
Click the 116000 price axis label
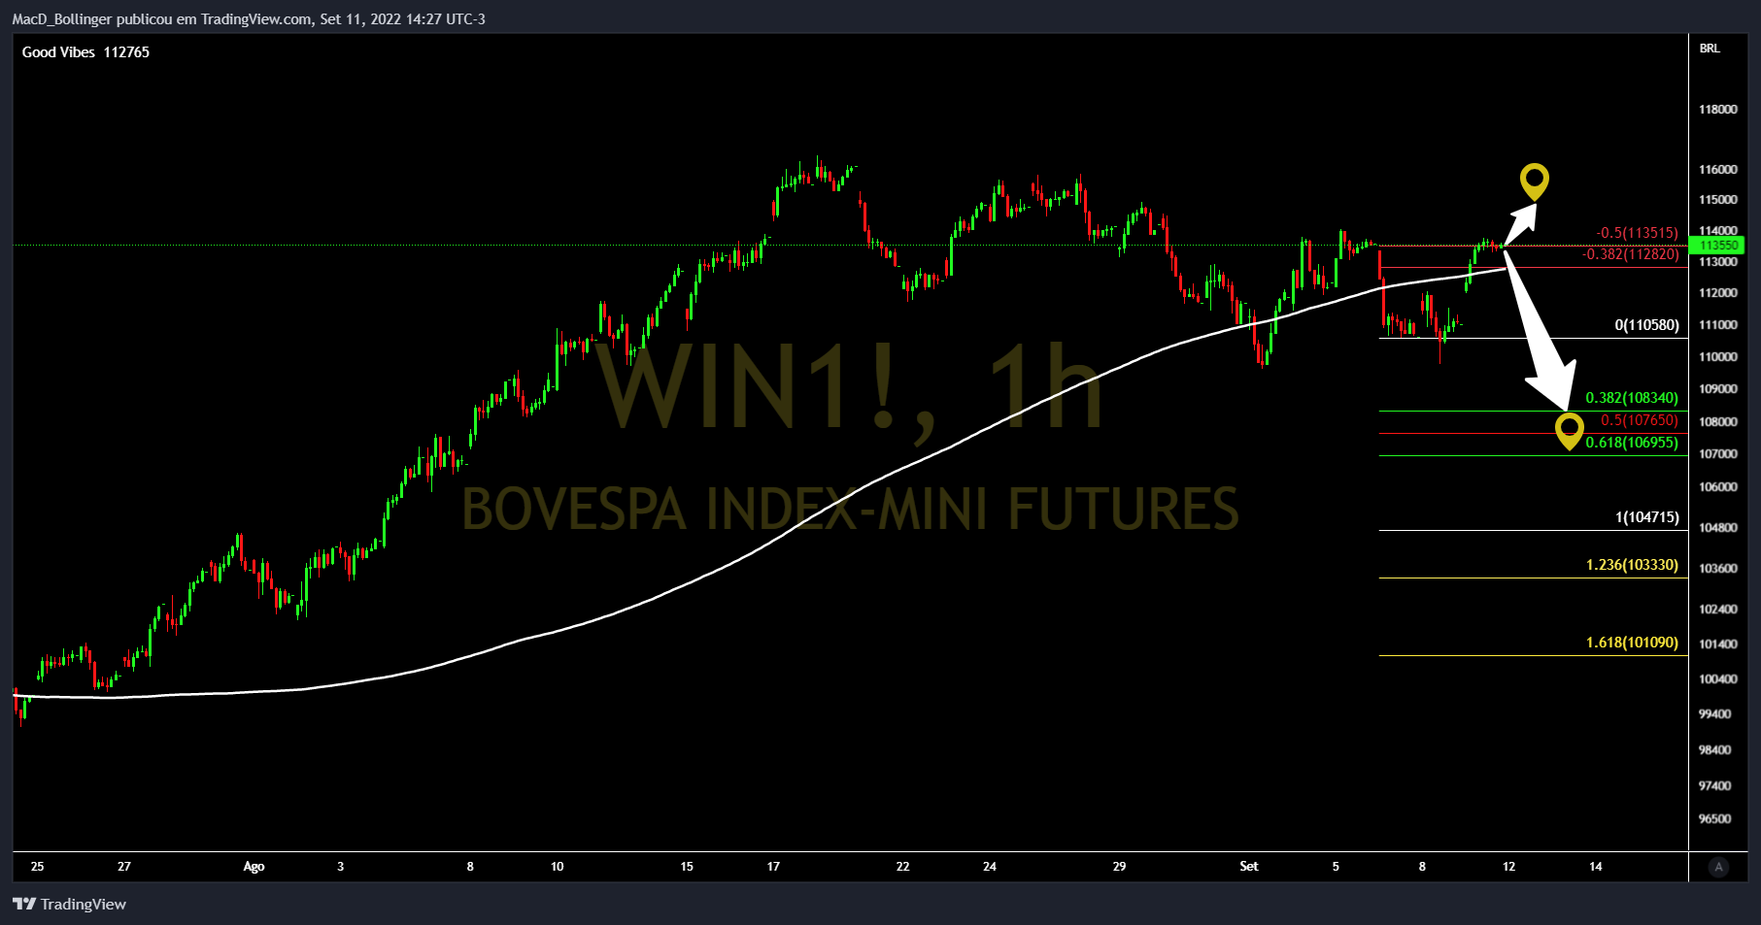click(x=1718, y=170)
